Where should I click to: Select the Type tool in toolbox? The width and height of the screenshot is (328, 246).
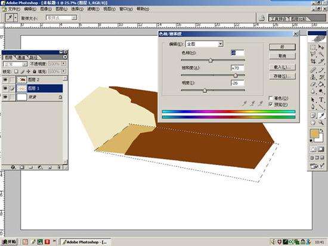click(321, 99)
